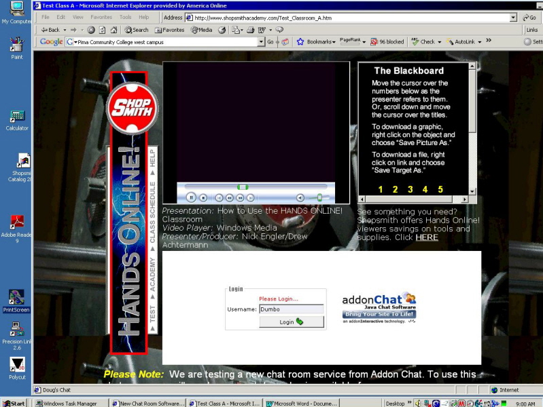Click Blackboard number 4

(x=425, y=189)
